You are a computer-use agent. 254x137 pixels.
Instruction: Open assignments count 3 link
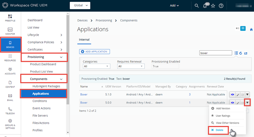coord(190,95)
